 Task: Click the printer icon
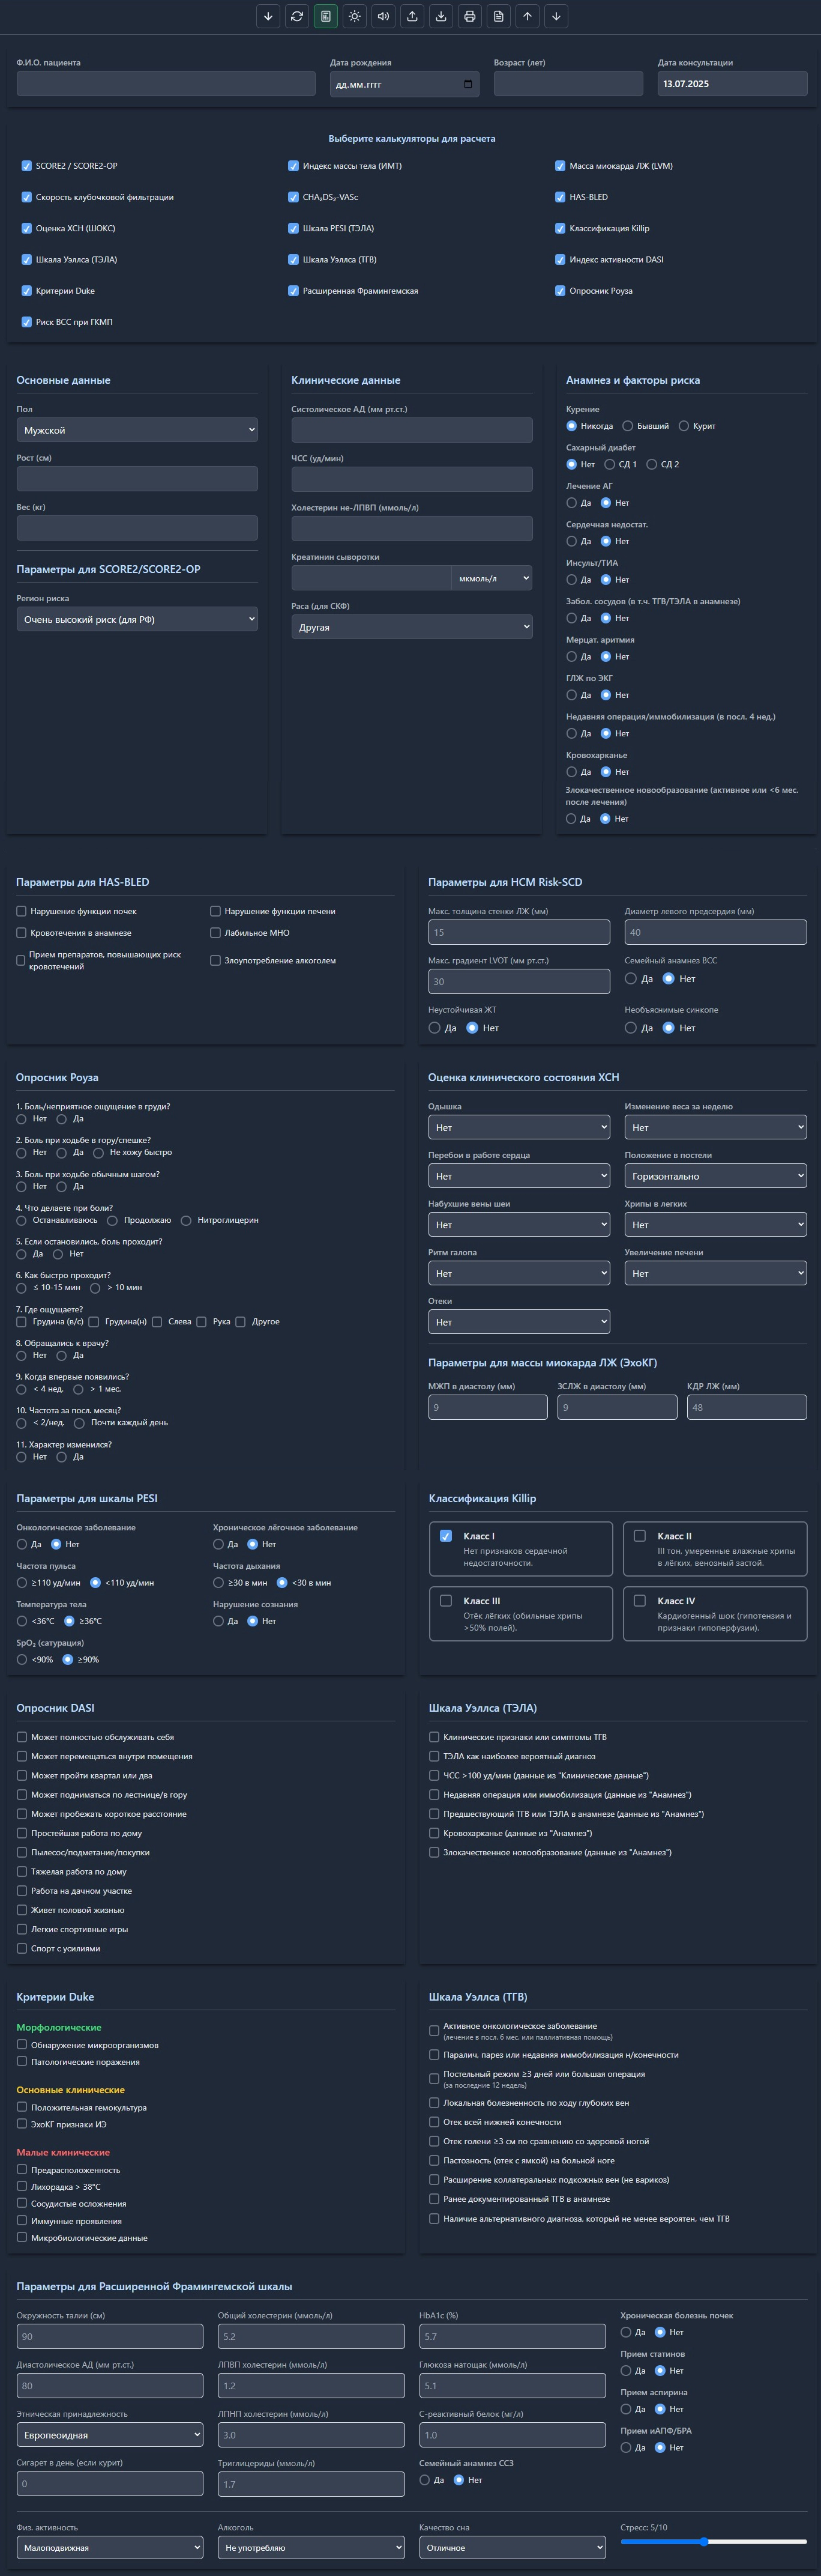click(469, 16)
